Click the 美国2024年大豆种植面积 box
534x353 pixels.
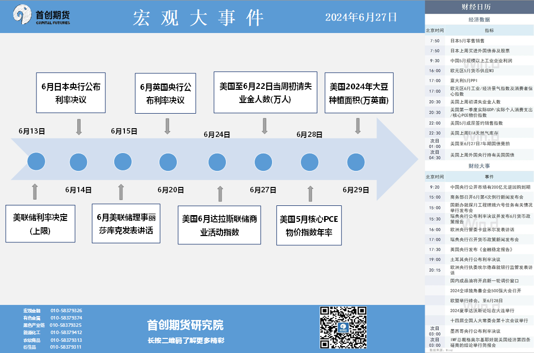359,93
